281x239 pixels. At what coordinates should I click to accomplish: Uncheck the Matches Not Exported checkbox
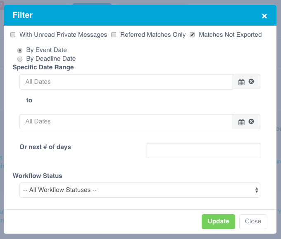click(x=192, y=35)
